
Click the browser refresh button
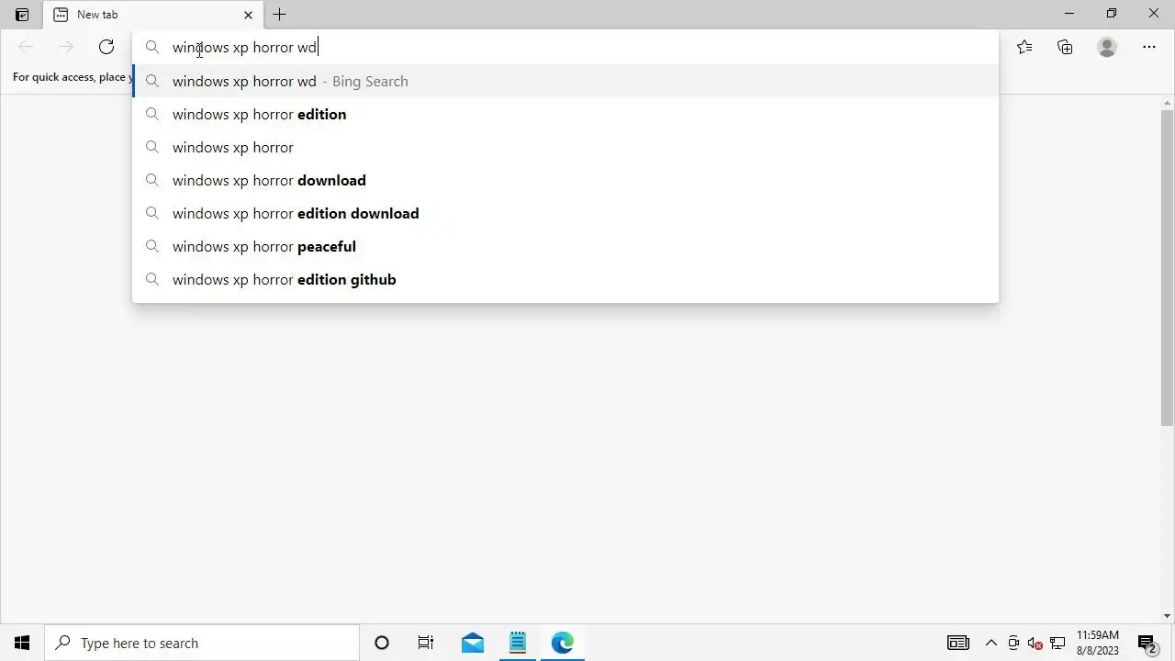point(106,47)
